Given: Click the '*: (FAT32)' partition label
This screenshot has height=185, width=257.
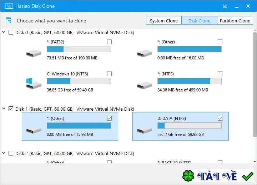Looking at the screenshot, I should pyautogui.click(x=55, y=42).
